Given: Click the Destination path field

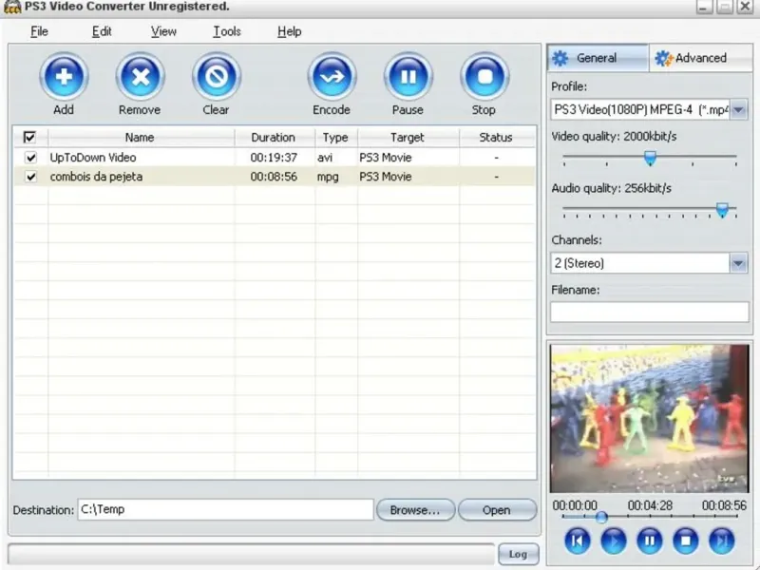Looking at the screenshot, I should [225, 509].
